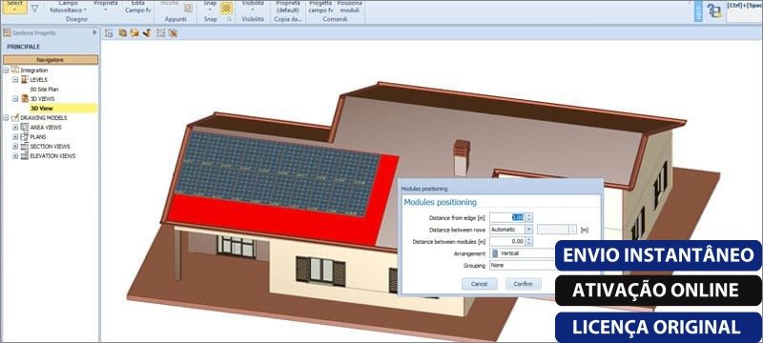Select the LEVELS tree label
Screen dimensions: 763x343
click(38, 80)
